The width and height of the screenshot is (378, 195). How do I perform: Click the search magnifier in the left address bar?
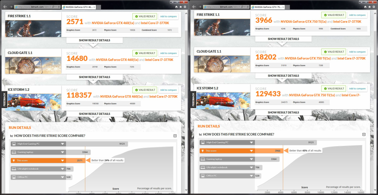coord(53,7)
